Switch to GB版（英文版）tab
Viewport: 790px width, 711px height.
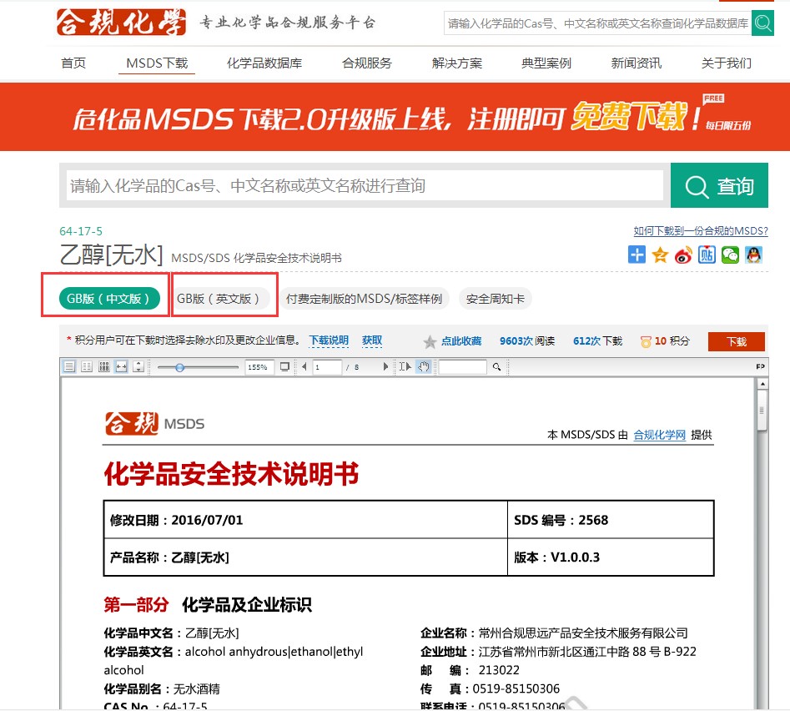(219, 299)
